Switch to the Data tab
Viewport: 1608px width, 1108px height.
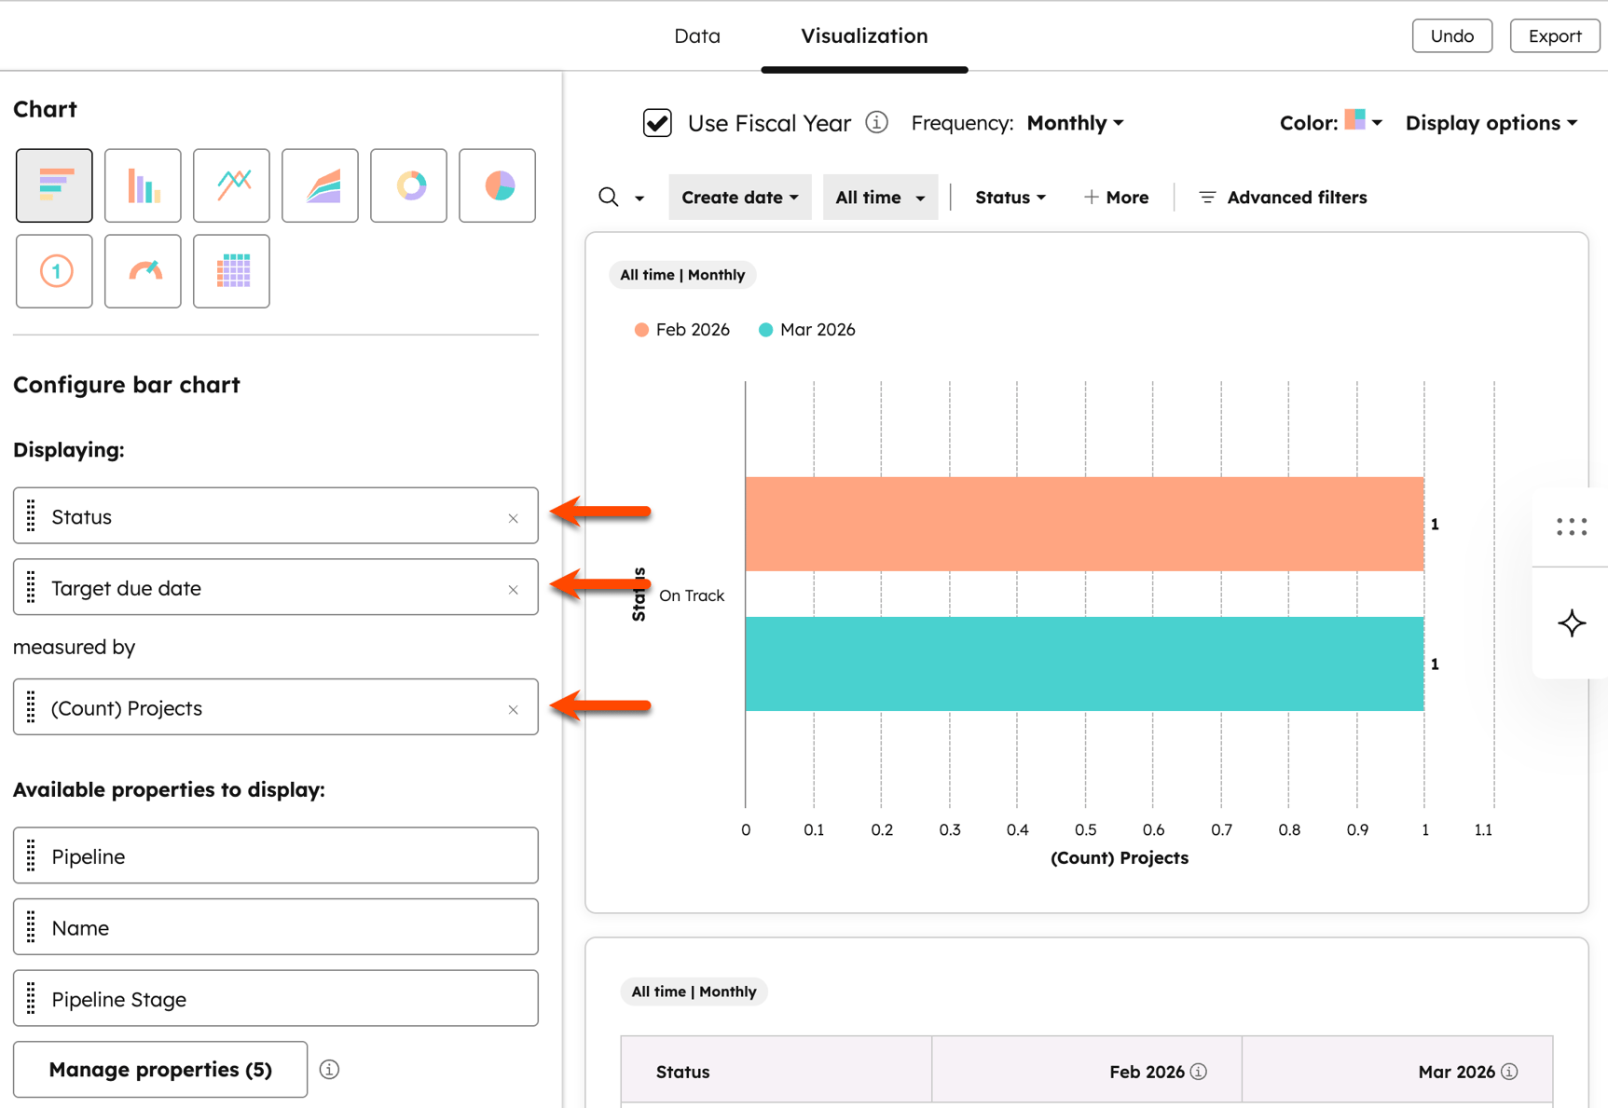tap(696, 36)
